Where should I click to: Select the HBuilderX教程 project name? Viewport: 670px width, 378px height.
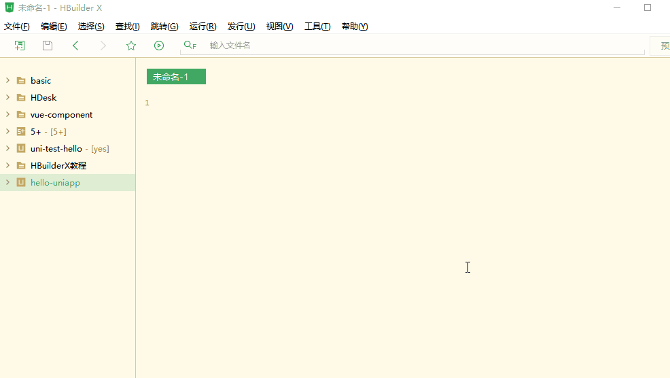pos(58,165)
